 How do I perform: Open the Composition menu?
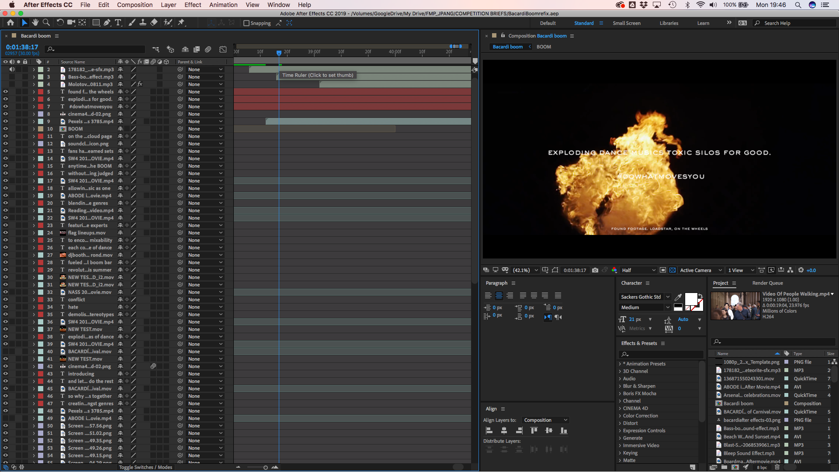point(135,5)
